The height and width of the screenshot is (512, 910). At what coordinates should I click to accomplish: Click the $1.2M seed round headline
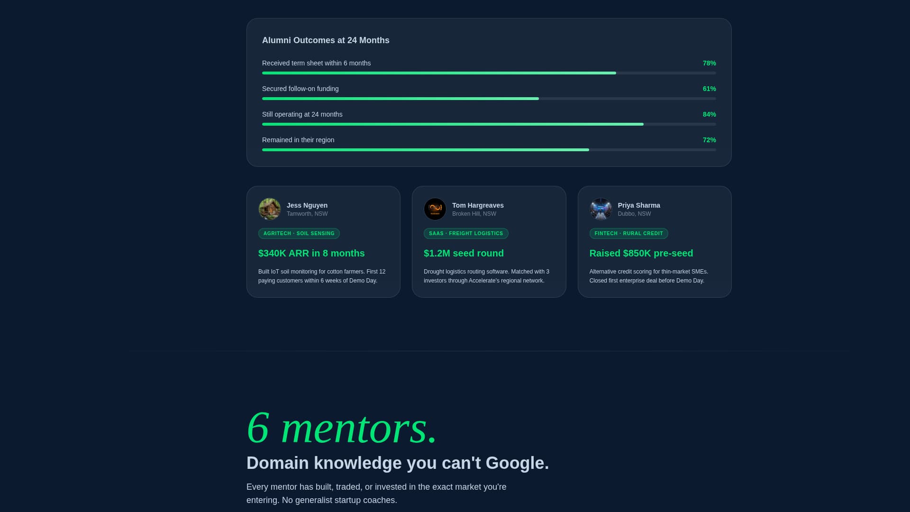coord(464,253)
